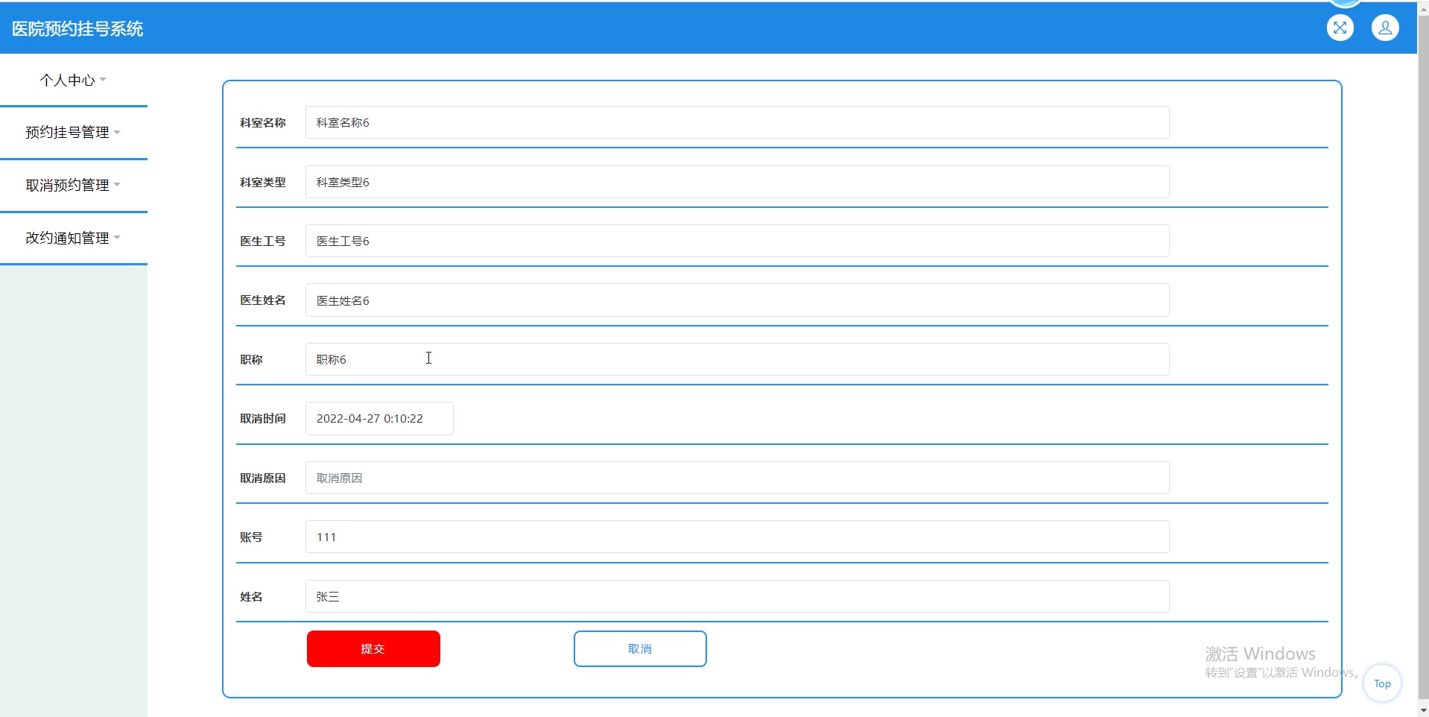This screenshot has width=1429, height=717.
Task: Focus the 科室名称 input field
Action: (x=737, y=122)
